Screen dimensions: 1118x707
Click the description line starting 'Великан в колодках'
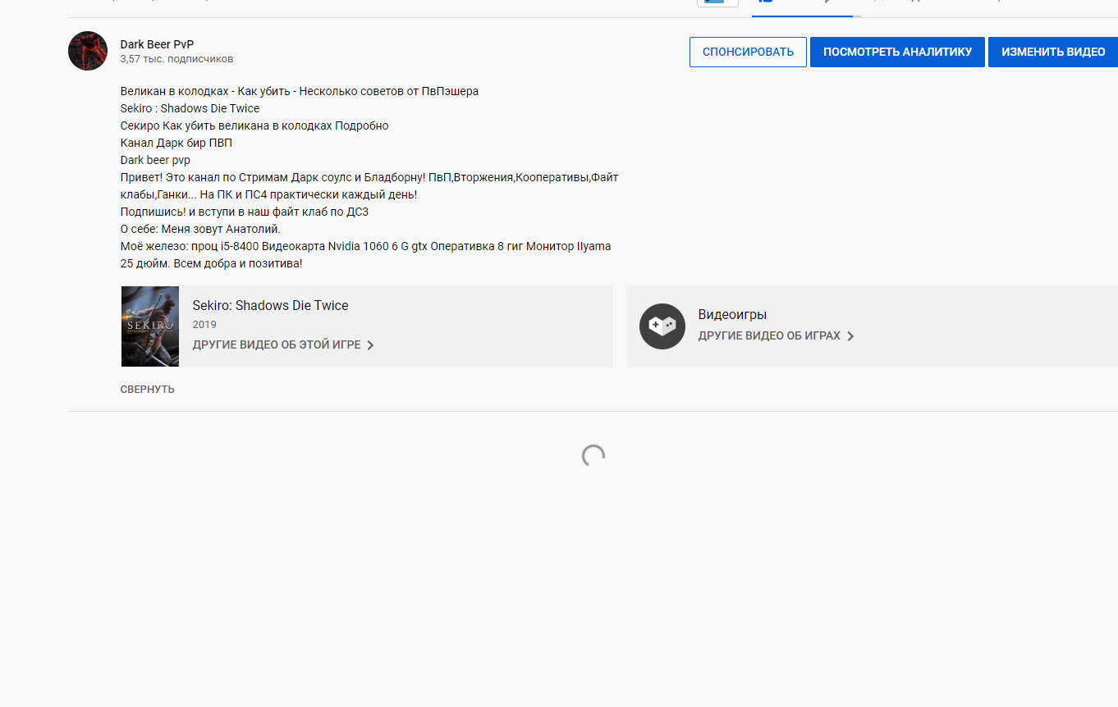(299, 91)
